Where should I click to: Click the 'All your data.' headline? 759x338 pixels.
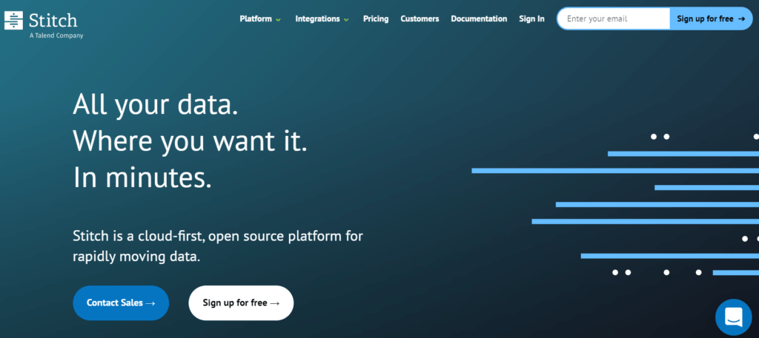(156, 104)
